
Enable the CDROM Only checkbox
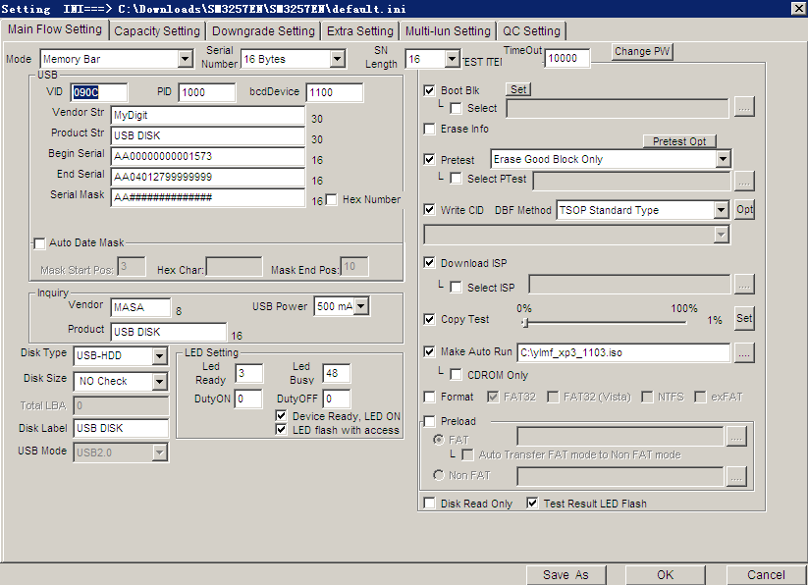457,374
